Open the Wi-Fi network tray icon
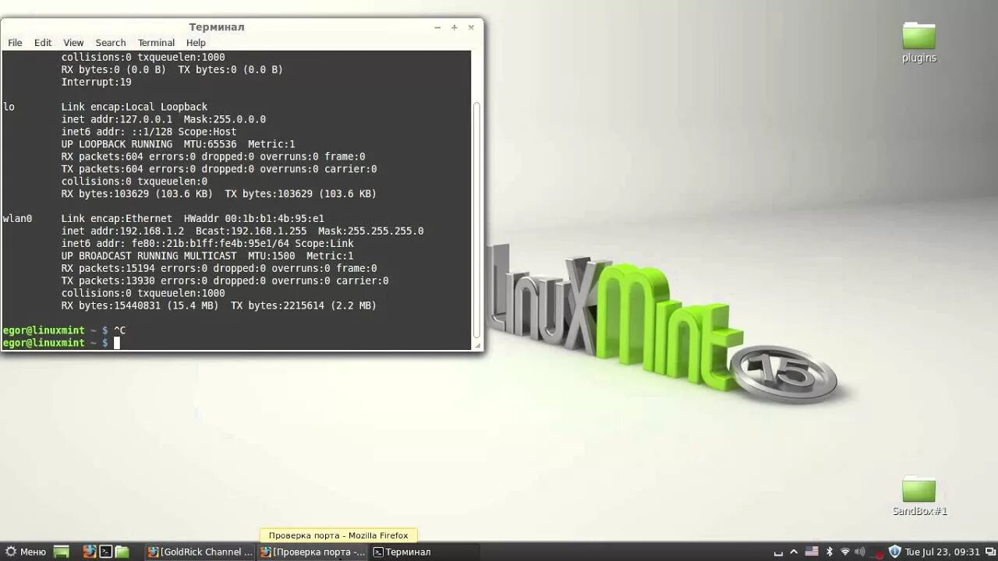The height and width of the screenshot is (561, 998). (x=845, y=552)
